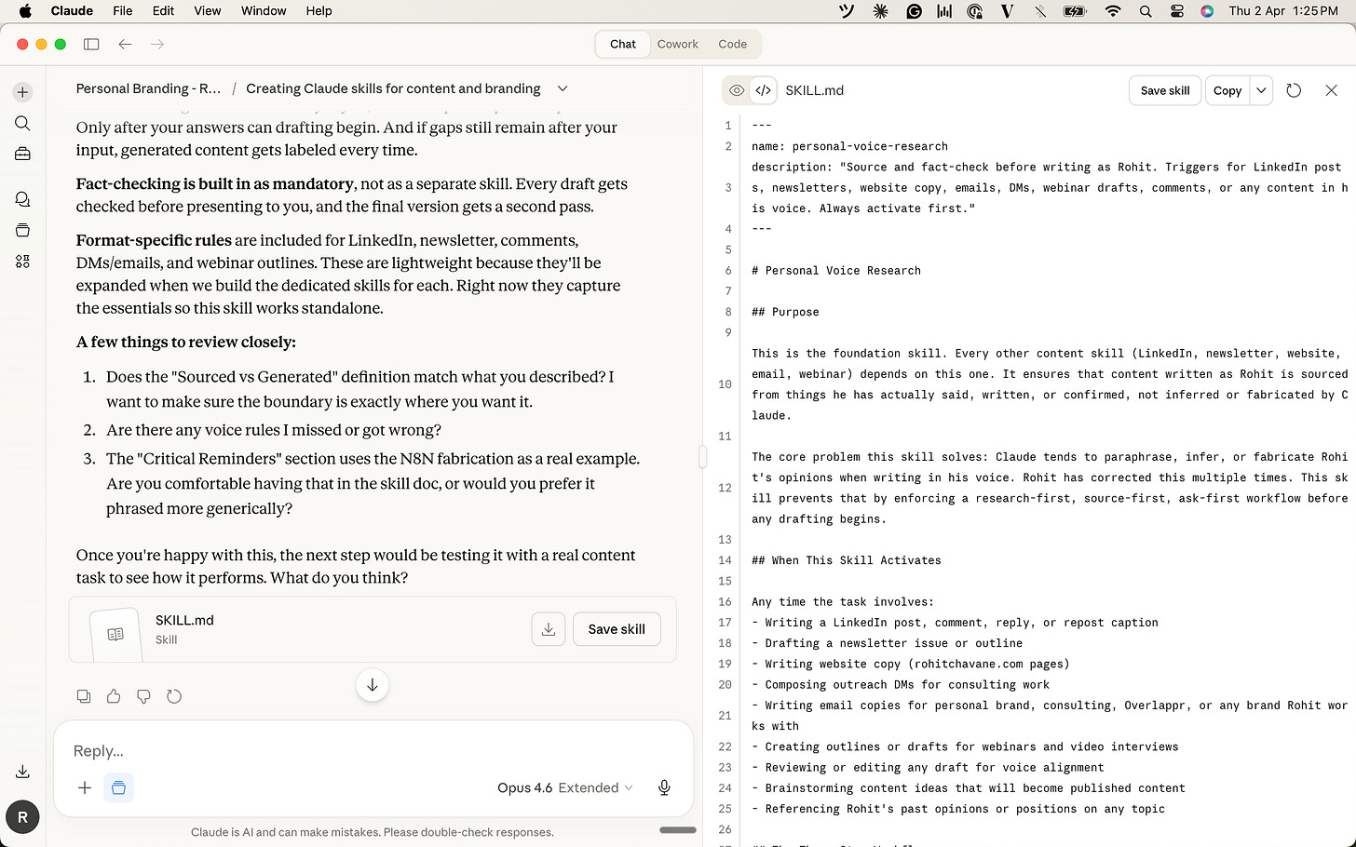Open search in the left sidebar
The height and width of the screenshot is (847, 1356).
(x=22, y=124)
